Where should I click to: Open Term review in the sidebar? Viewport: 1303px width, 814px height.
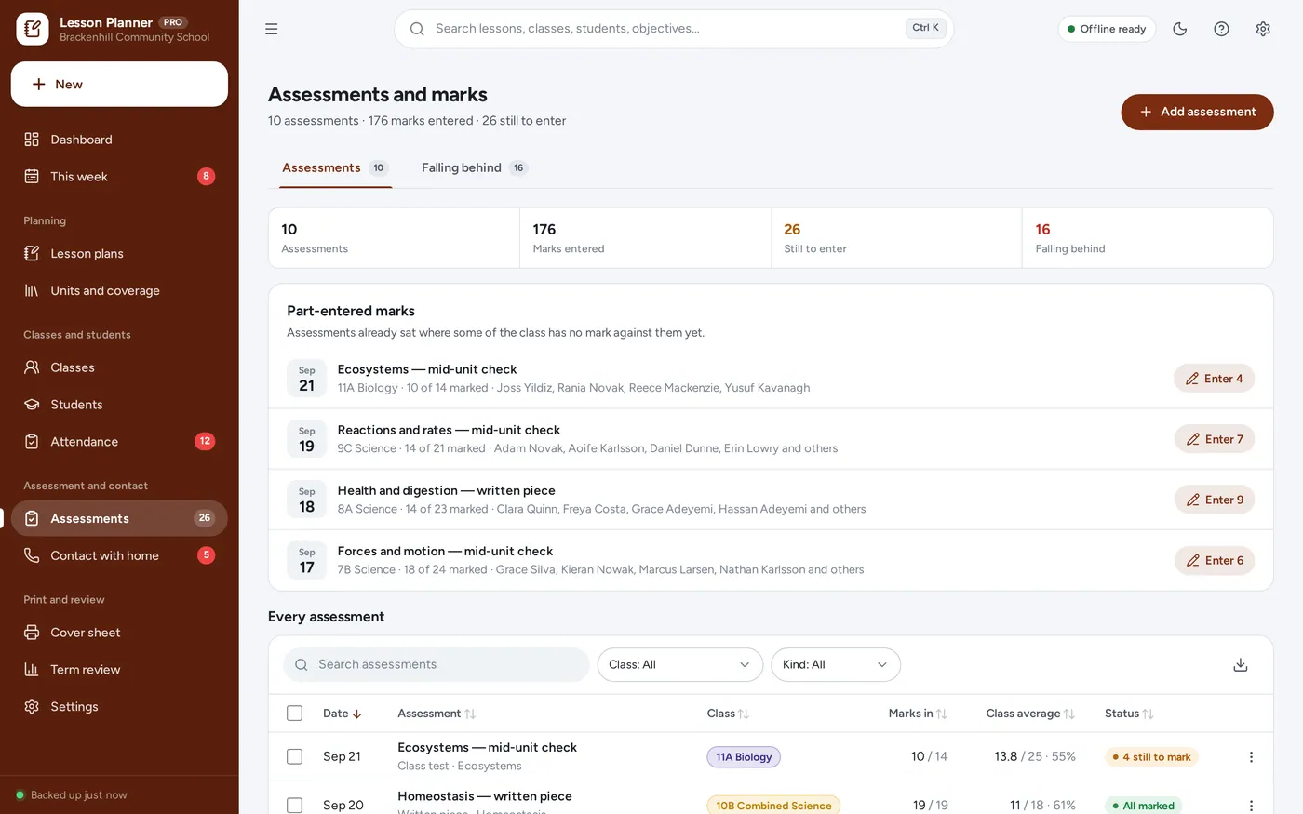click(x=119, y=670)
